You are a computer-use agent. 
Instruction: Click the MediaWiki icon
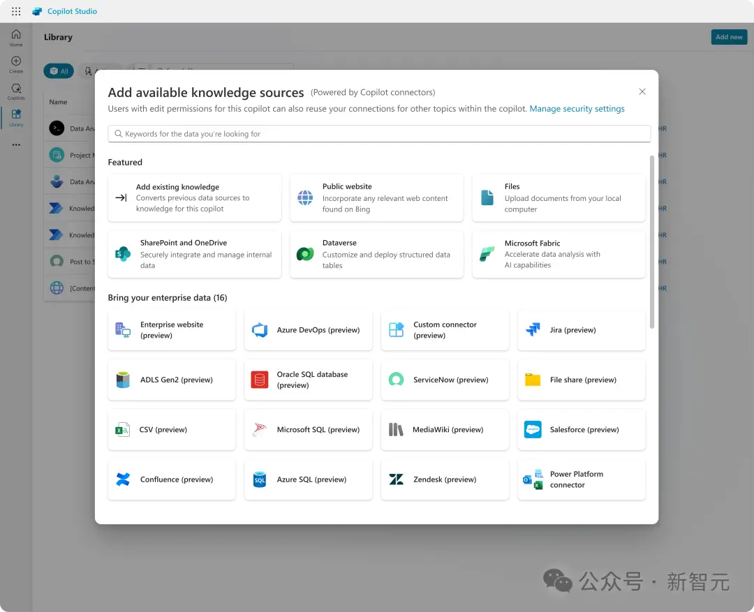[396, 429]
